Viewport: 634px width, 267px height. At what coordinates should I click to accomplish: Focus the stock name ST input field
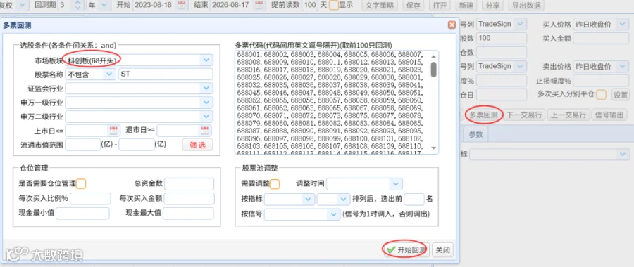pos(166,74)
